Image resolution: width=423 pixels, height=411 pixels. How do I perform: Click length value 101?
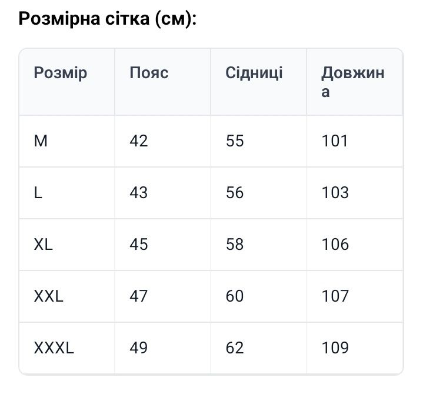335,141
